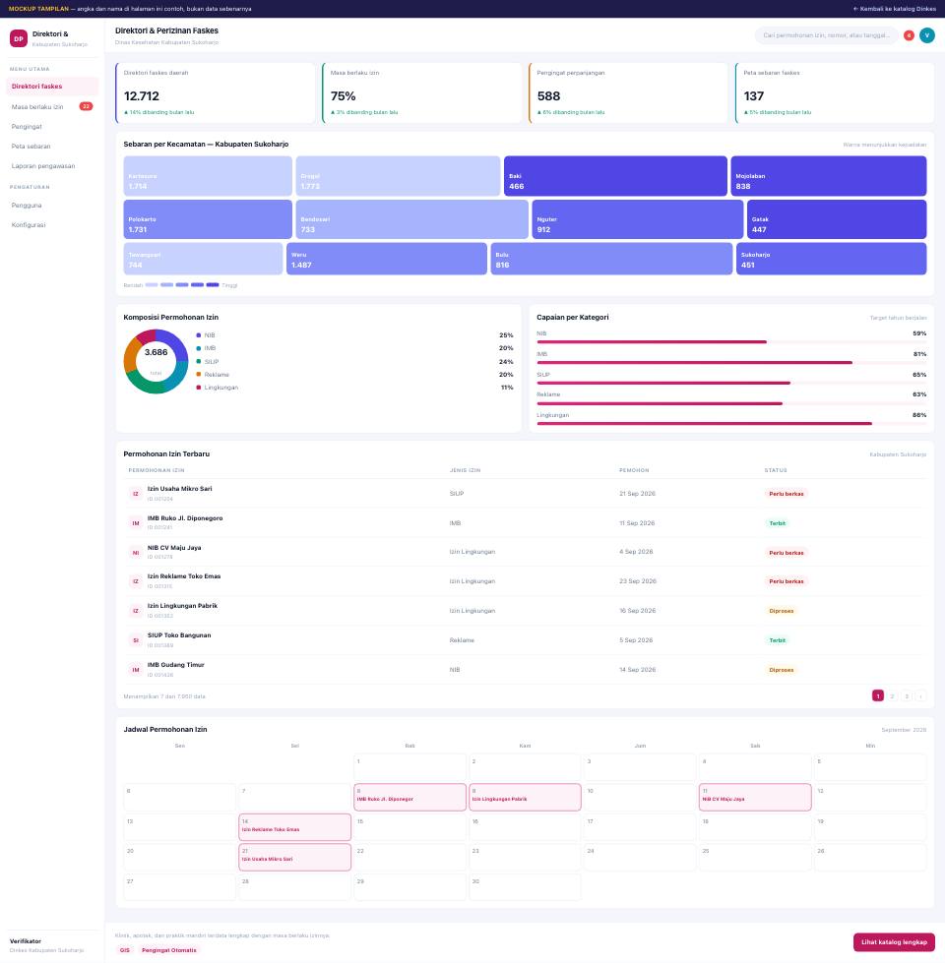The width and height of the screenshot is (945, 963).
Task: Click the IM icon of IMB Ruko Jl. Diponegoro
Action: (136, 523)
